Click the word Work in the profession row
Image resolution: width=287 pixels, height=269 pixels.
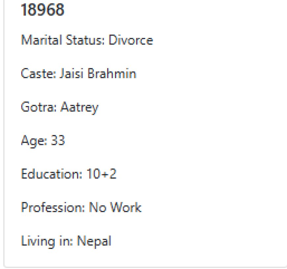point(126,207)
